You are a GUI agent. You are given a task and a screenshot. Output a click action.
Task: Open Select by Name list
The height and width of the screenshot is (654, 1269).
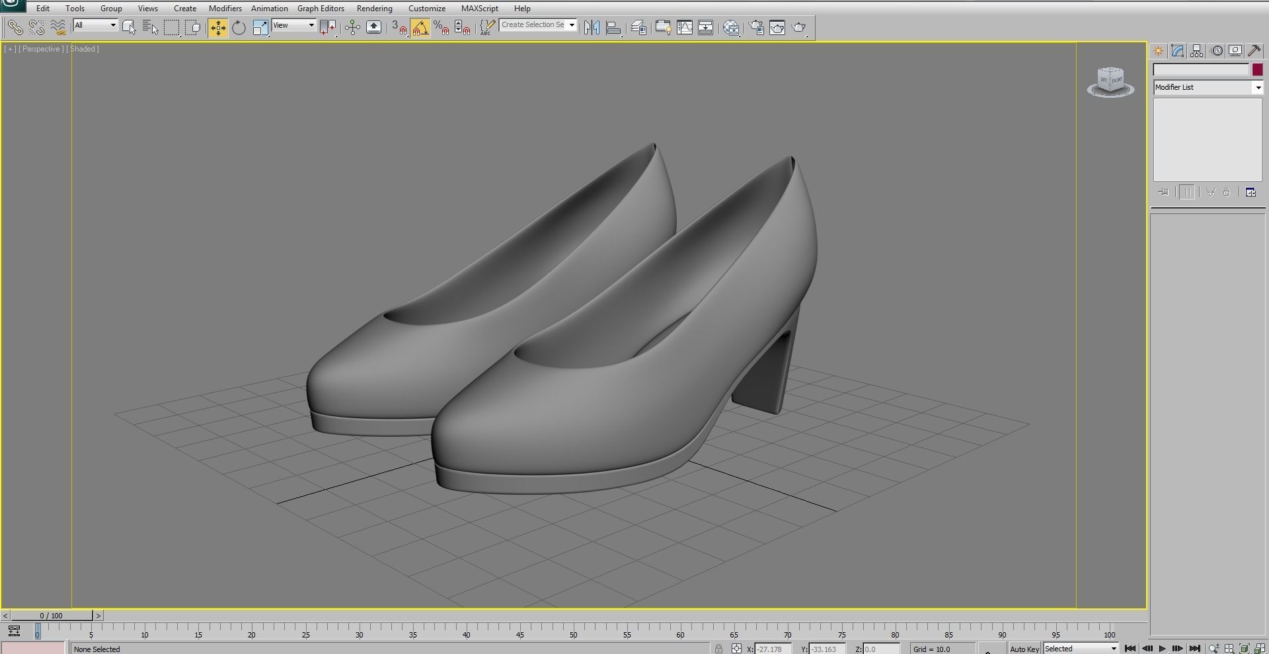[x=150, y=27]
